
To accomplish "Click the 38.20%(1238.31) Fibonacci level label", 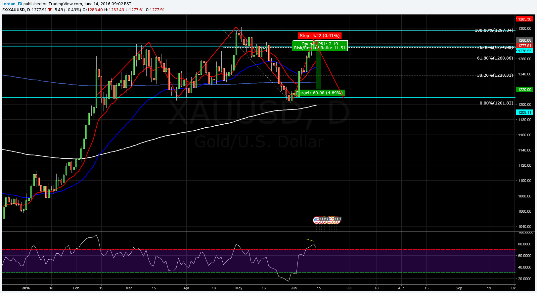I will pyautogui.click(x=495, y=75).
